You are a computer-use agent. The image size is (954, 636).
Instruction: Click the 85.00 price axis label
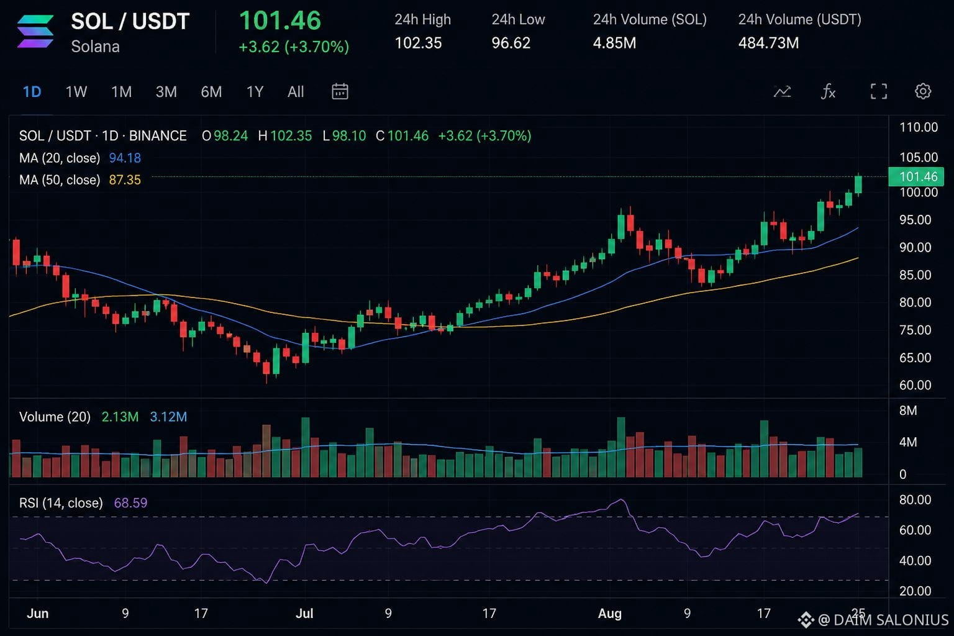915,275
